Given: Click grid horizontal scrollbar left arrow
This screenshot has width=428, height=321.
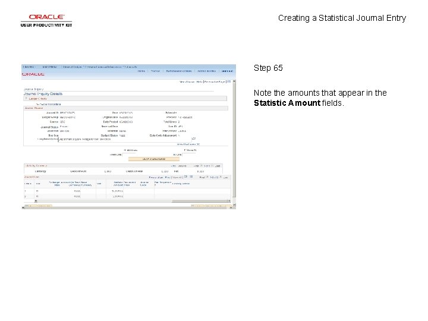Looking at the screenshot, I should click(36, 201).
